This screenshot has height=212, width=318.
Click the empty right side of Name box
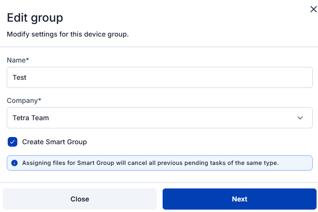241,77
